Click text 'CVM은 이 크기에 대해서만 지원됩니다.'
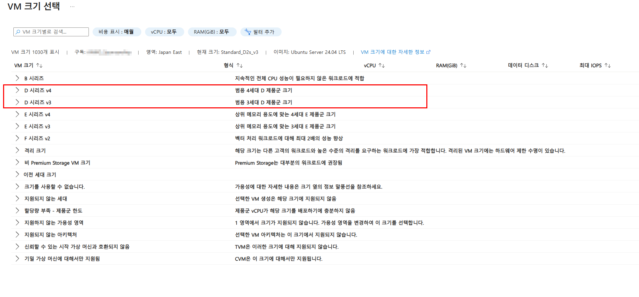639x297 pixels. point(279,259)
